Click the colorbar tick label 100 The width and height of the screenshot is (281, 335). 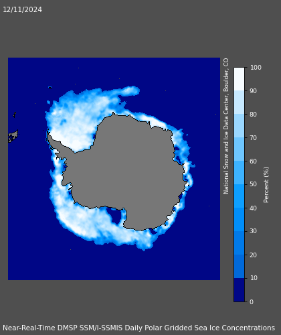click(x=256, y=68)
